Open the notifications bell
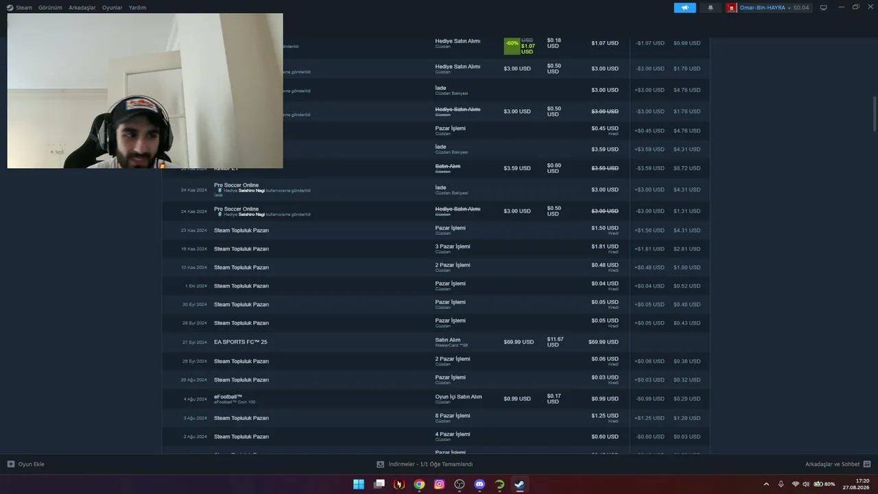The height and width of the screenshot is (494, 878). [711, 8]
